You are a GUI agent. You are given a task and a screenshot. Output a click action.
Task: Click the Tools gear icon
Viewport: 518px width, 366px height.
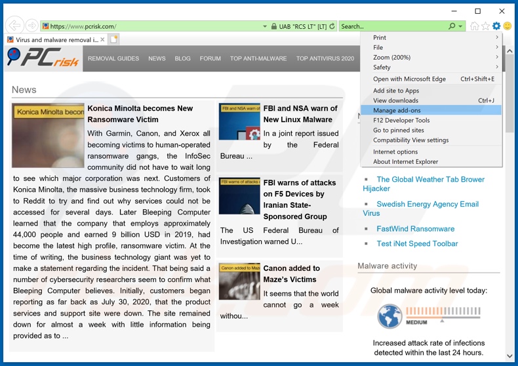(x=496, y=26)
